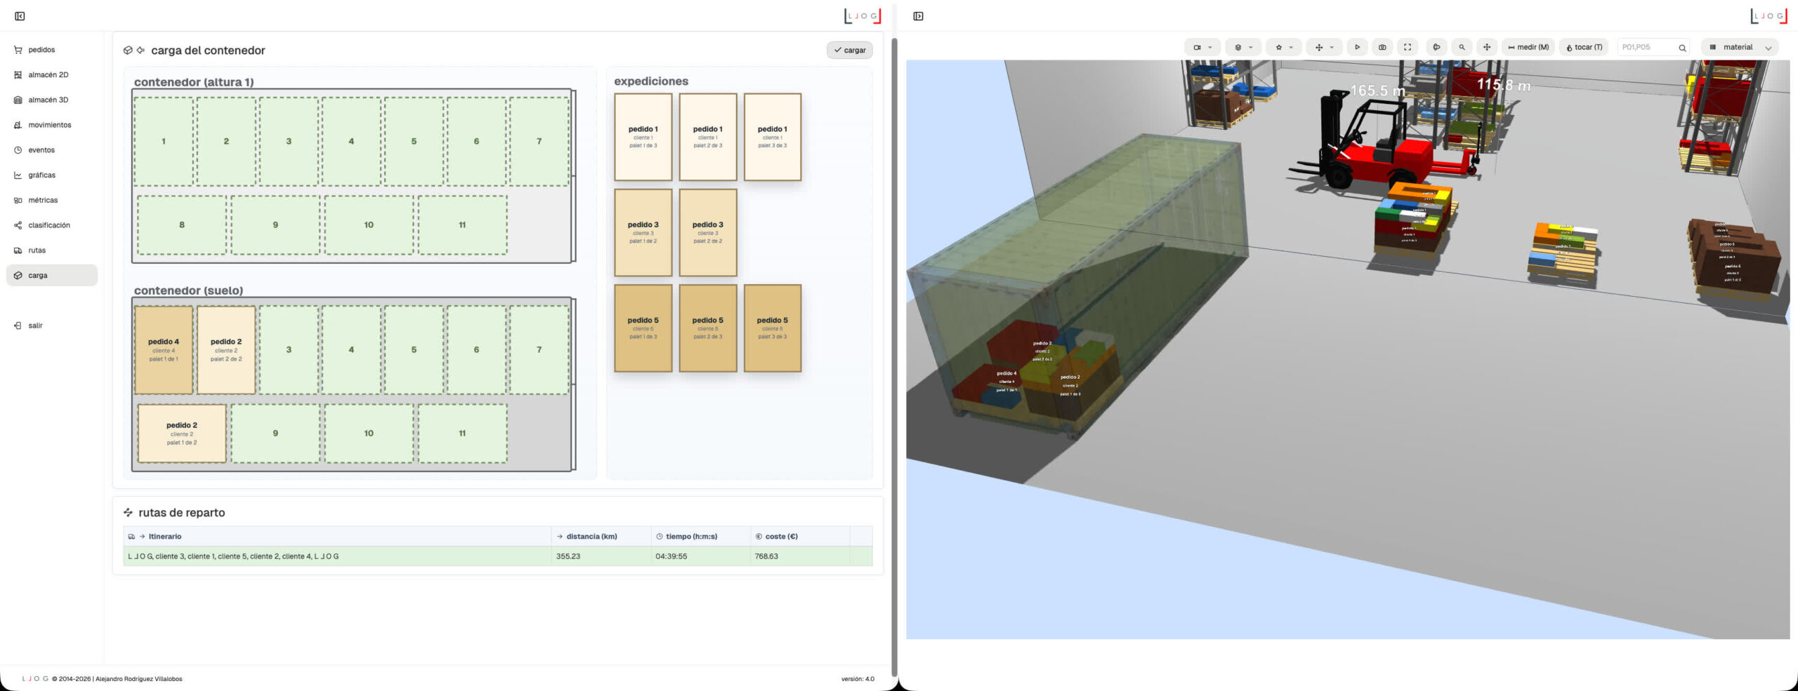The height and width of the screenshot is (691, 1798).
Task: Toggle the paint visibility icon in the toolbar
Action: click(1436, 48)
